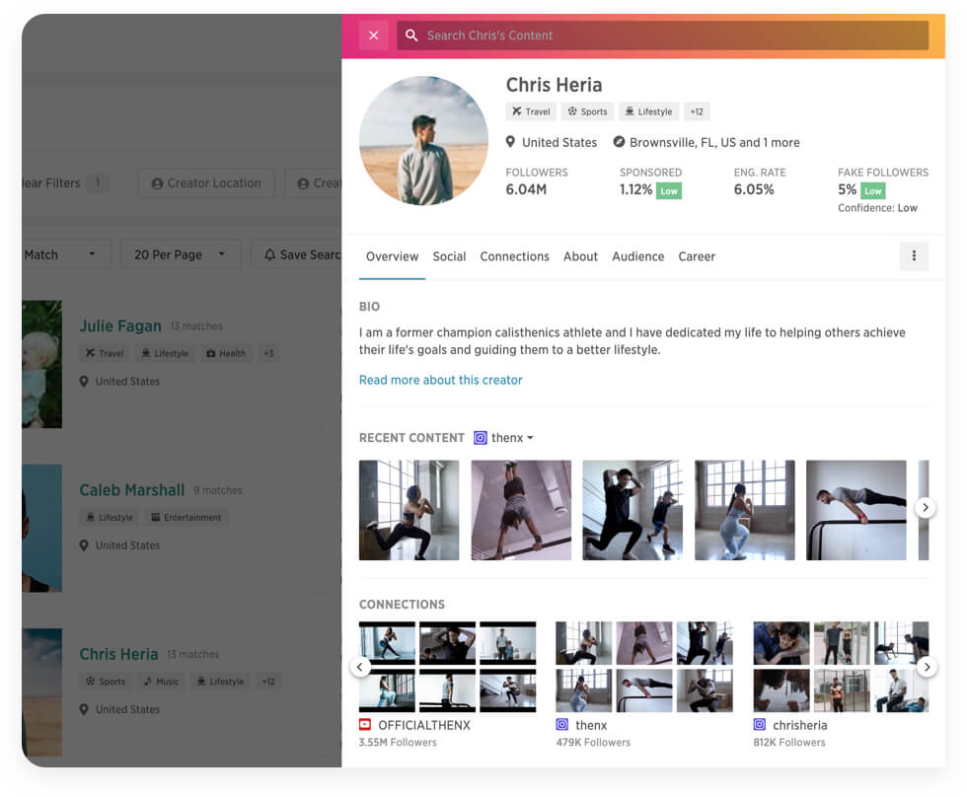Open the Match sort dropdown
Screen dimensions: 967x797
pos(67,254)
